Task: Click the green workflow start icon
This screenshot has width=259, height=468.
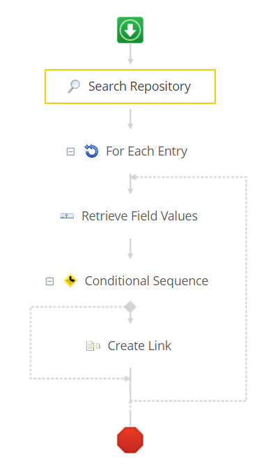Action: [130, 30]
